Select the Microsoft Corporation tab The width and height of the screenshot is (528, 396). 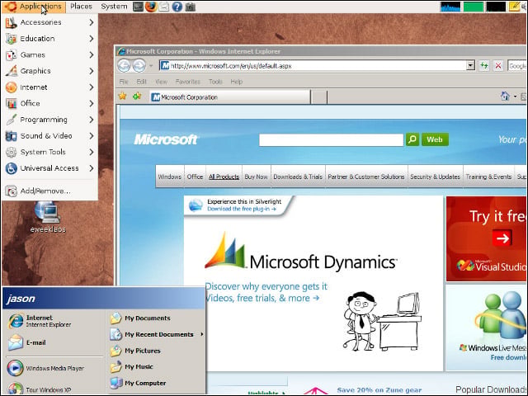230,97
